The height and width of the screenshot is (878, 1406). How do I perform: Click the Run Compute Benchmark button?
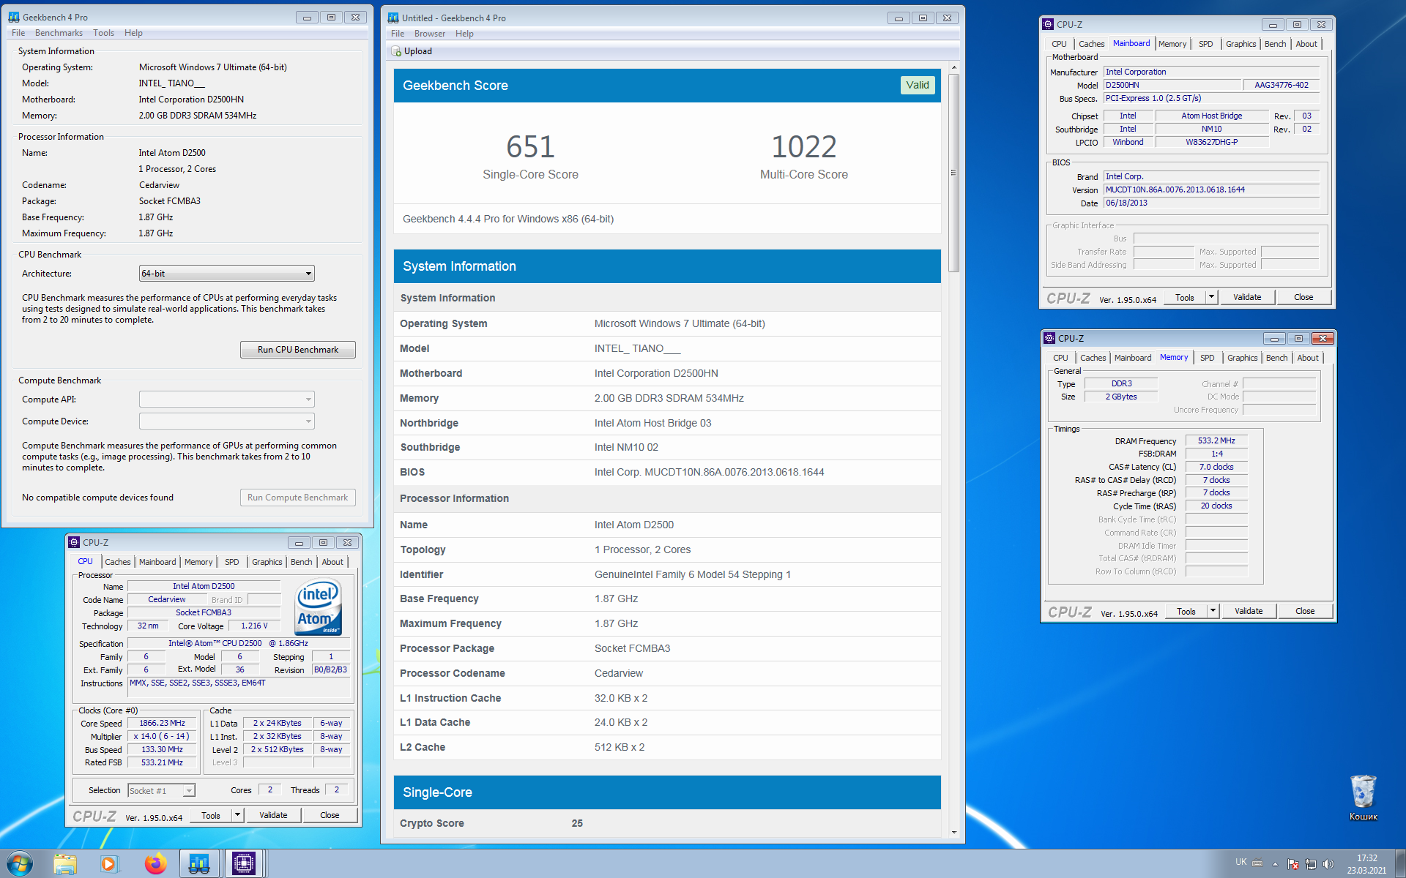[298, 498]
